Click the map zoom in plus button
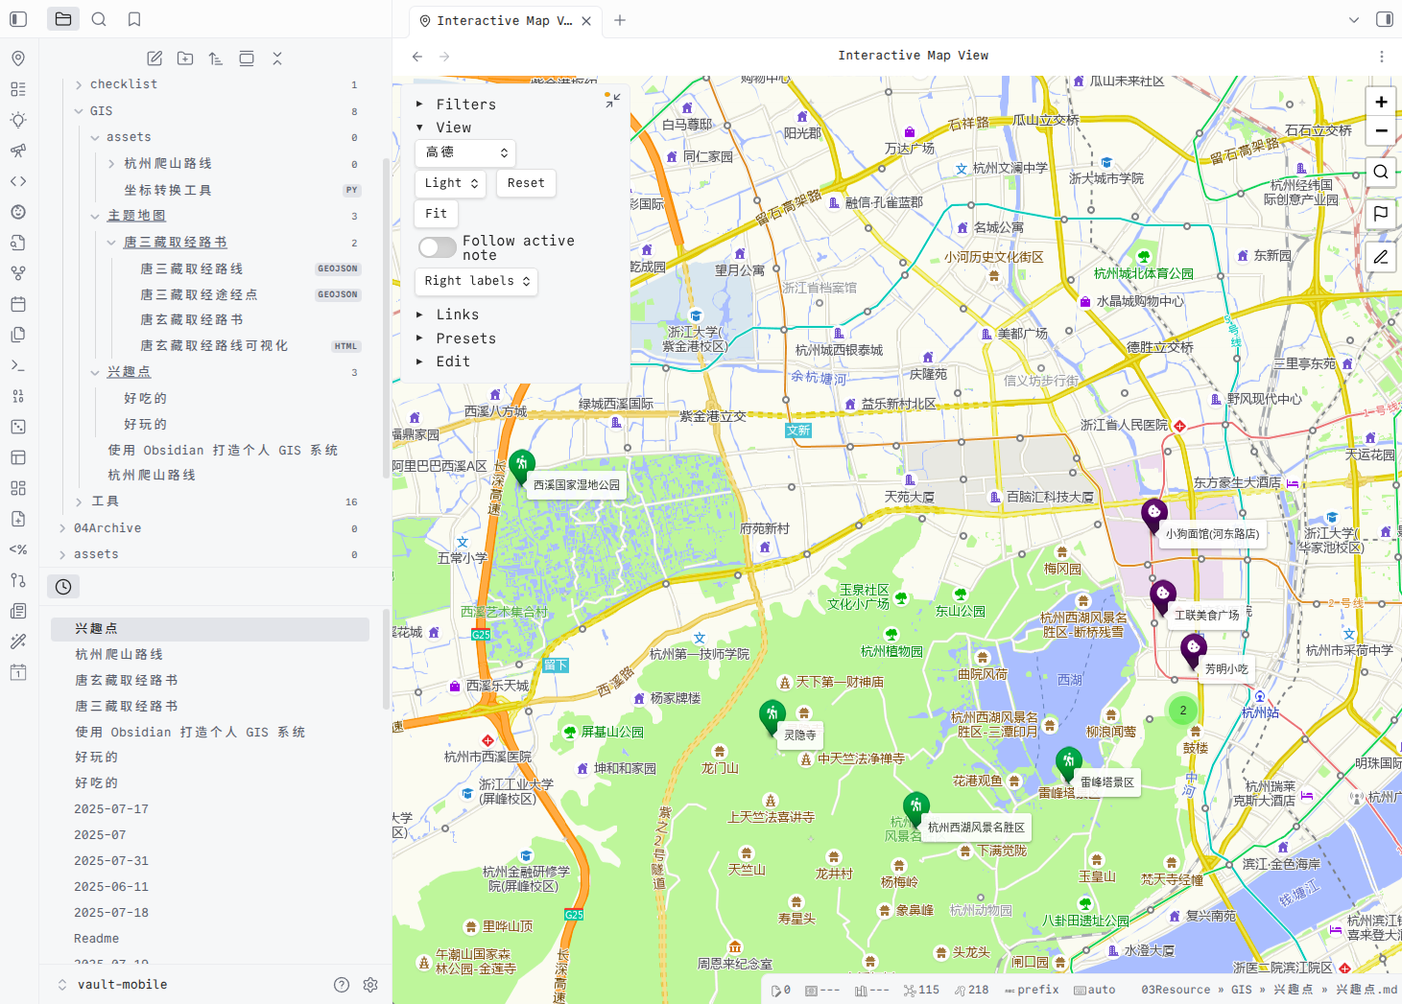Screen dimensions: 1402x1004 point(1380,102)
